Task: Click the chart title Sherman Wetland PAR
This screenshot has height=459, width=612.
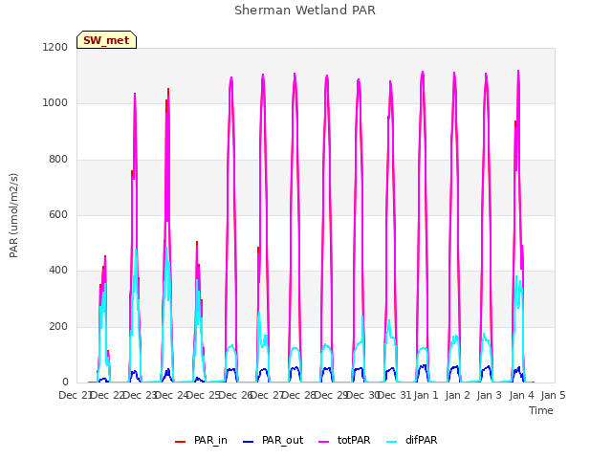Action: click(305, 11)
